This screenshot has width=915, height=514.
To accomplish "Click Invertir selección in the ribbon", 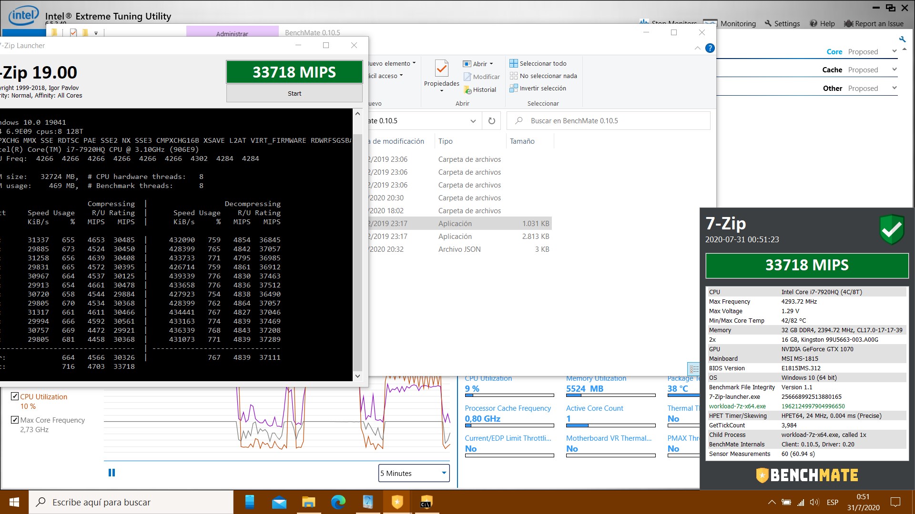I will (x=538, y=88).
